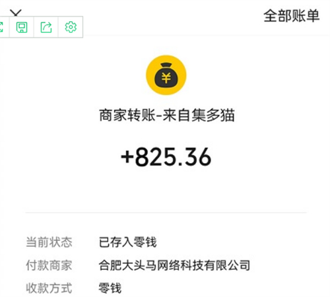Select the 商家转账-来自集多猫 title
Screen dimensions: 330x297
[167, 115]
